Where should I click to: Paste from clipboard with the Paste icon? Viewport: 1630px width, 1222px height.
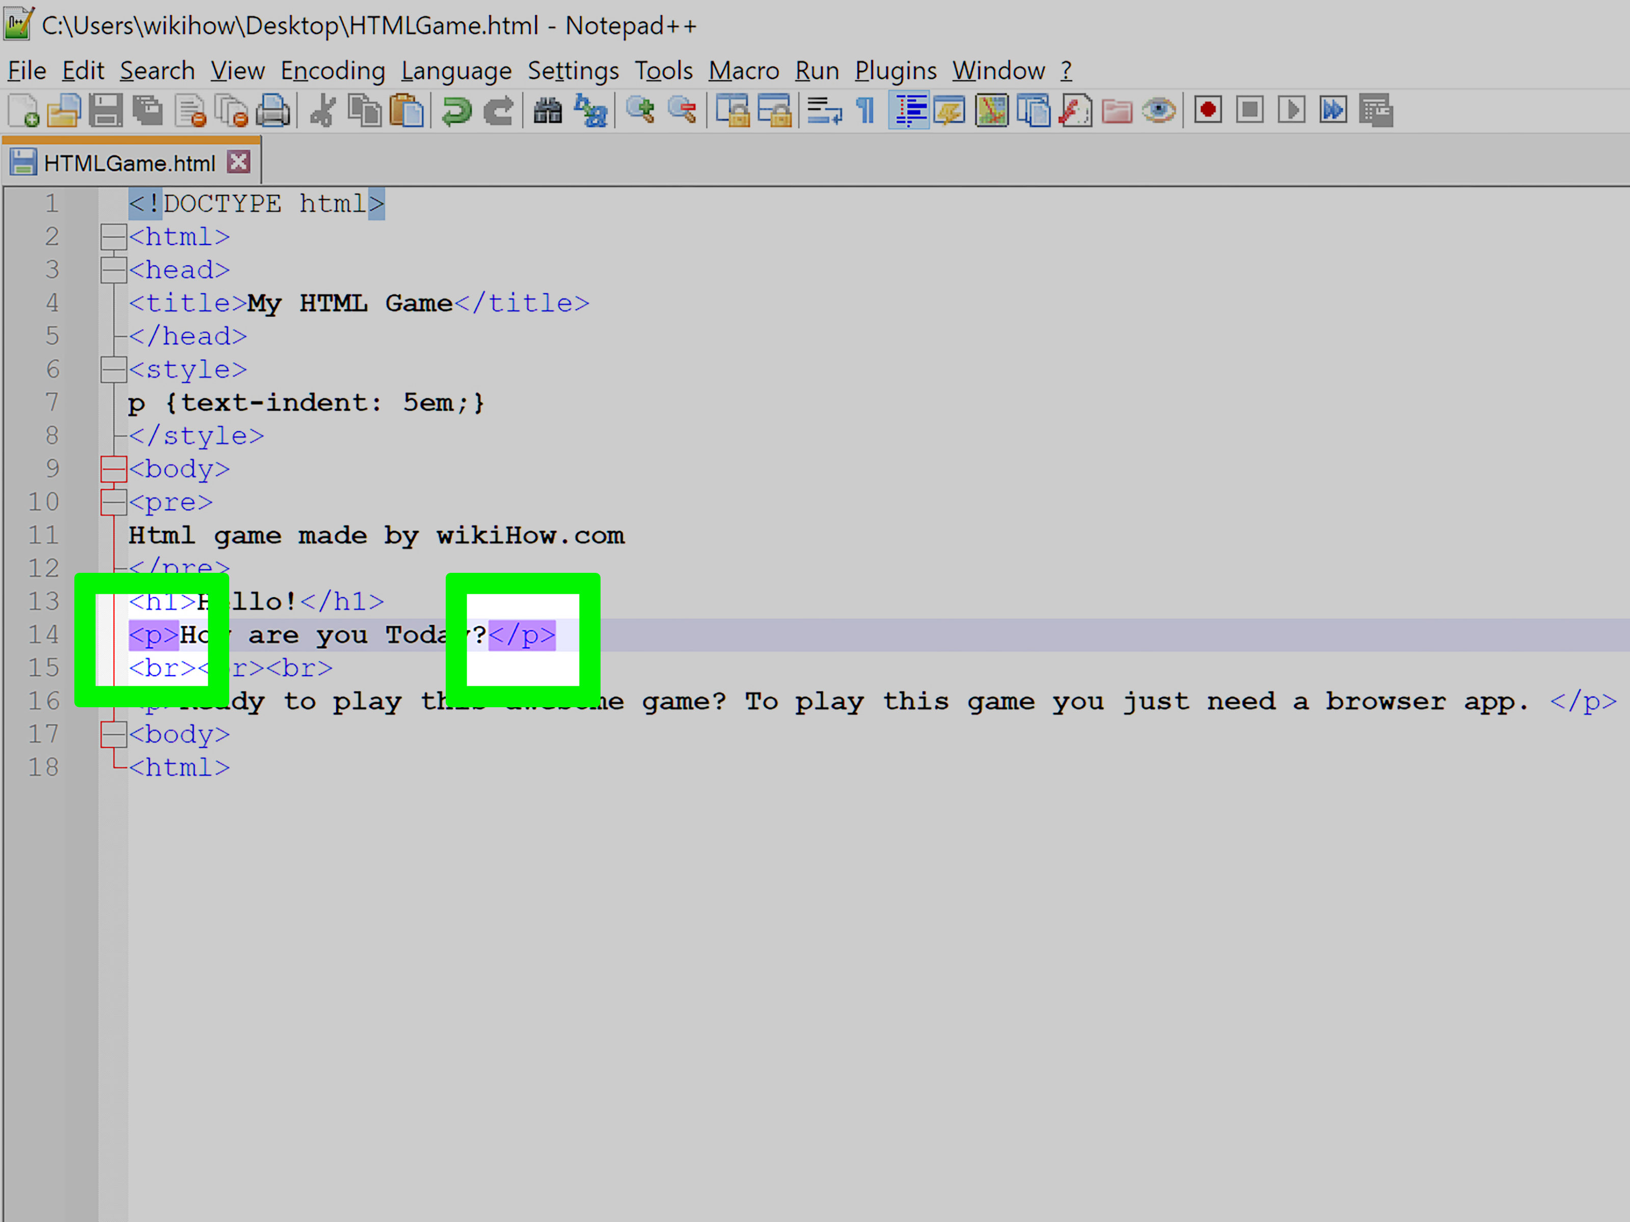[407, 111]
